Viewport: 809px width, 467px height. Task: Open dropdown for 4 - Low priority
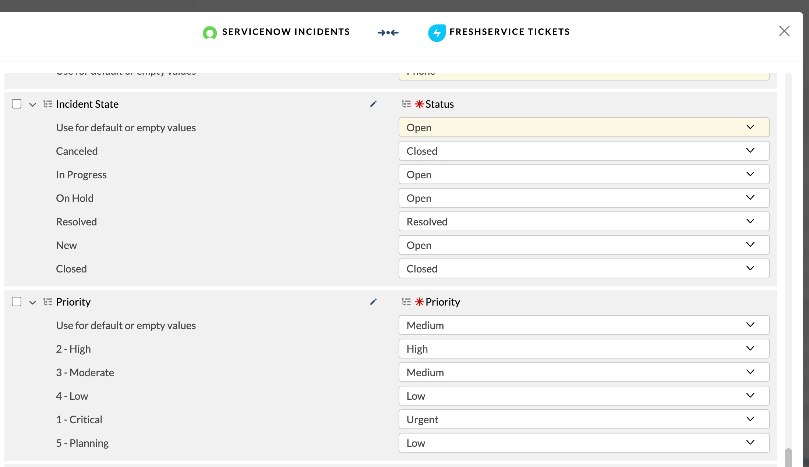pos(584,396)
